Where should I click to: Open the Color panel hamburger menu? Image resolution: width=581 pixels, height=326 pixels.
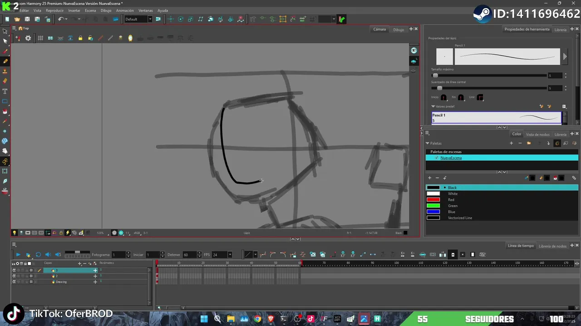point(427,133)
